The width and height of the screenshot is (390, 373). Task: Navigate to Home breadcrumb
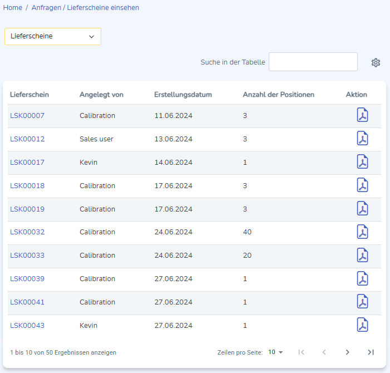pos(13,8)
